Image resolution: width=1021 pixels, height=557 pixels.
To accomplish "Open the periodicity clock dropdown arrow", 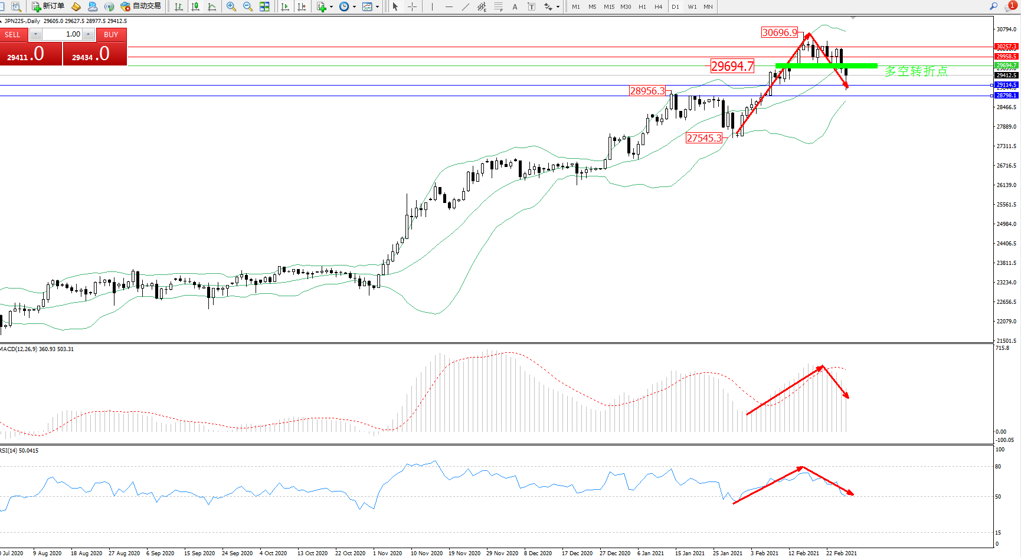I will click(354, 7).
